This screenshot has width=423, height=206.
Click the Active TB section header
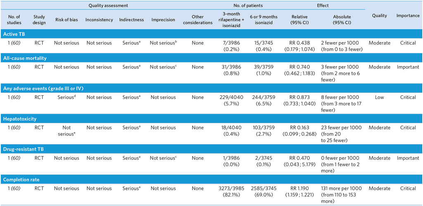pos(14,34)
